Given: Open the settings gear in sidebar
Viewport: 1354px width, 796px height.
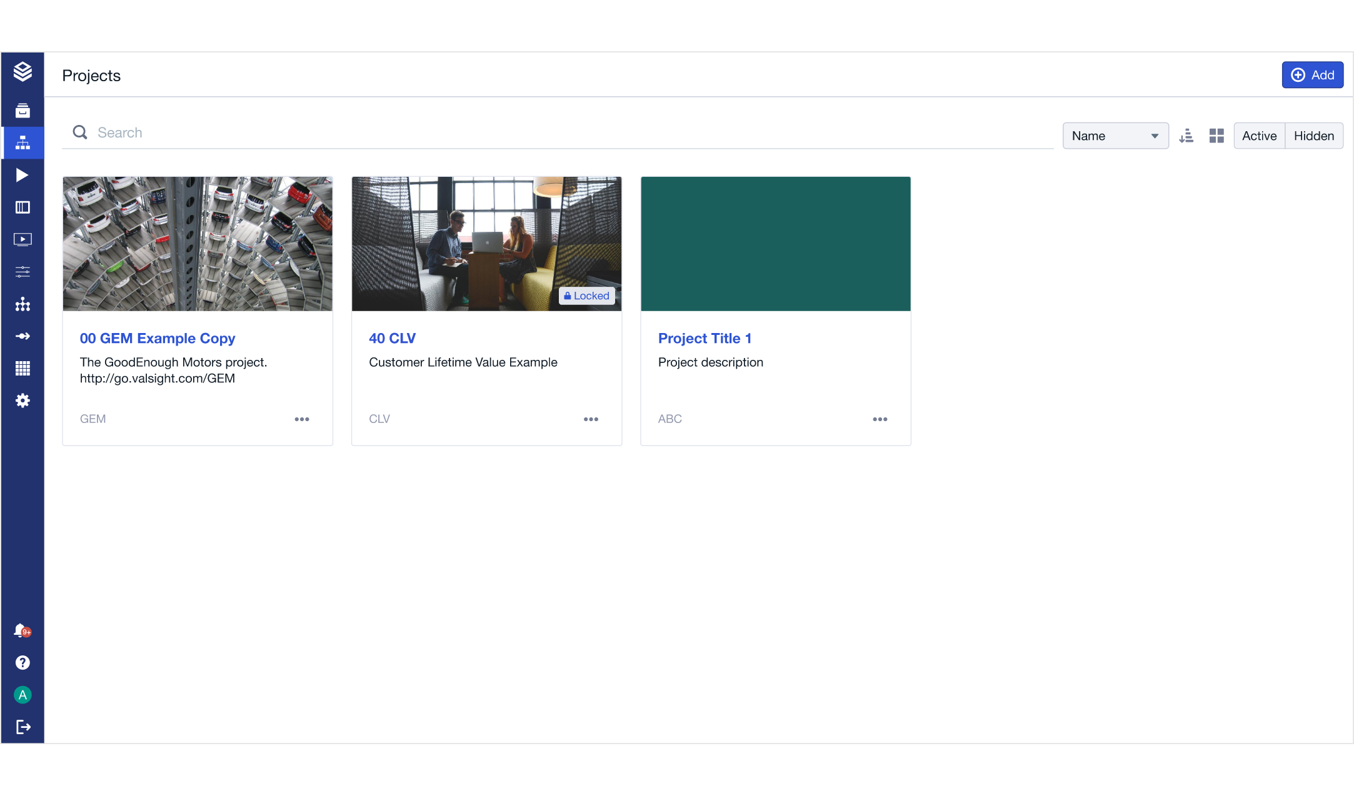Looking at the screenshot, I should tap(23, 400).
